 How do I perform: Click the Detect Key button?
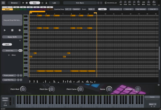tap(10, 50)
